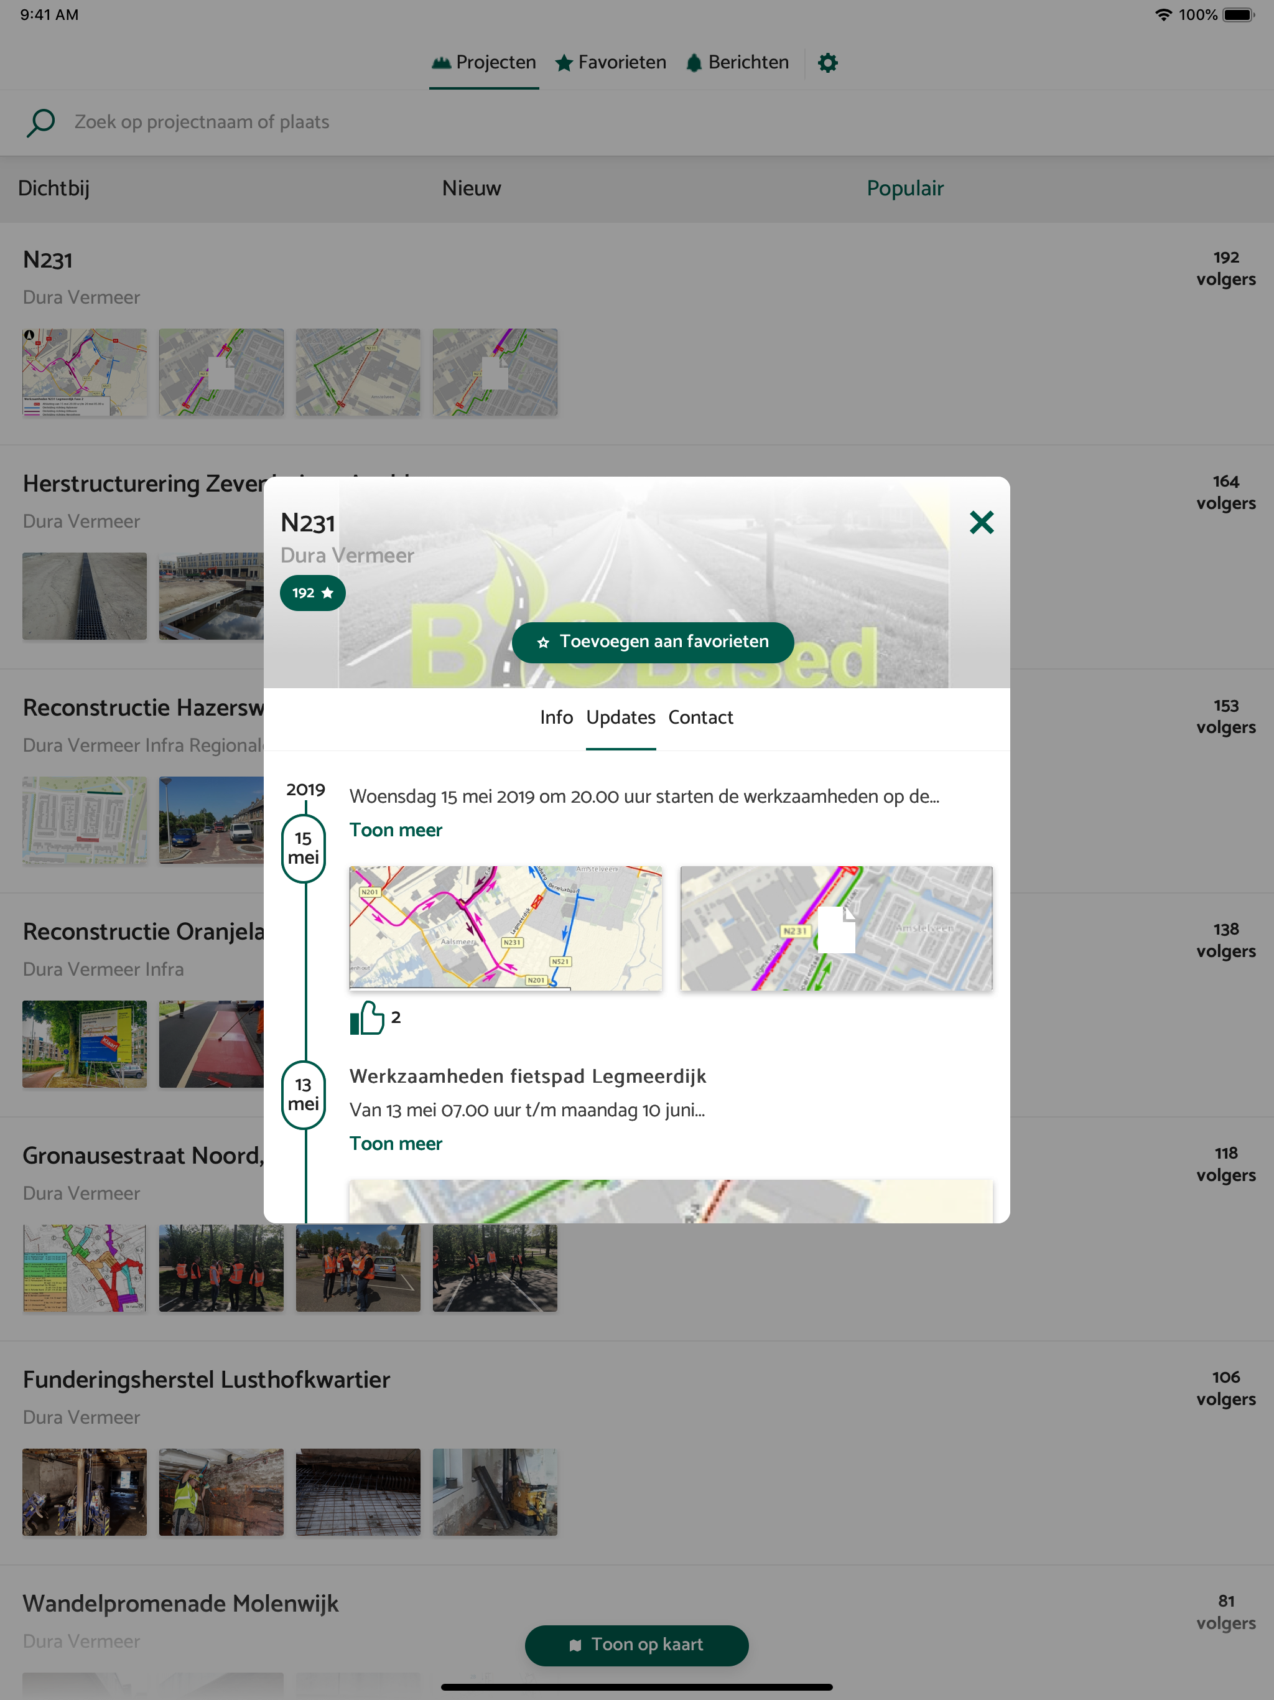Click the 15 mei timeline marker

point(304,849)
